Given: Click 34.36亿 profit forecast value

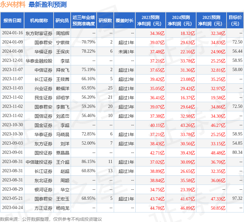Looking at the screenshot, I should [x=157, y=33].
